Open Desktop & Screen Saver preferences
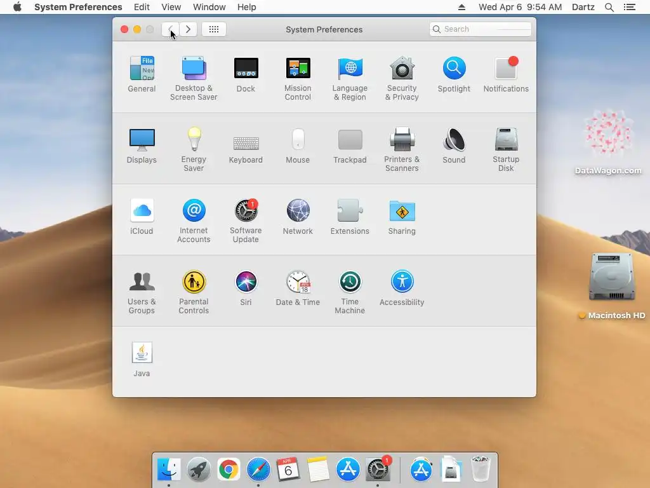Viewport: 650px width, 488px height. [x=194, y=78]
